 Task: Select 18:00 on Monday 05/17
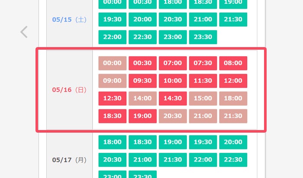pos(113,142)
